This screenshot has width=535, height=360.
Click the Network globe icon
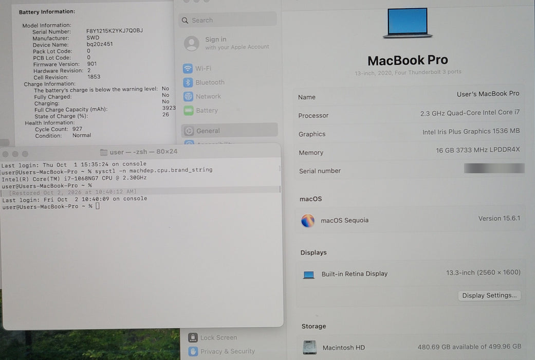[188, 96]
